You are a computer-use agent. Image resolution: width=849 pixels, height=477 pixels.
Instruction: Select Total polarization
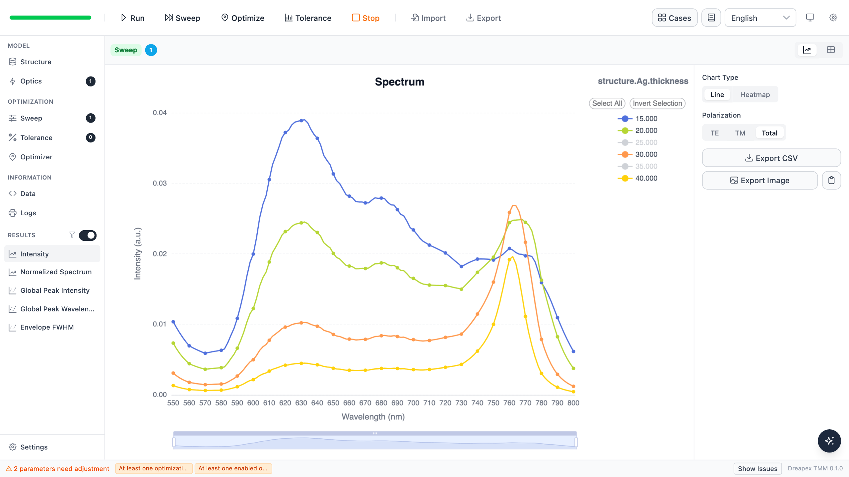click(769, 133)
